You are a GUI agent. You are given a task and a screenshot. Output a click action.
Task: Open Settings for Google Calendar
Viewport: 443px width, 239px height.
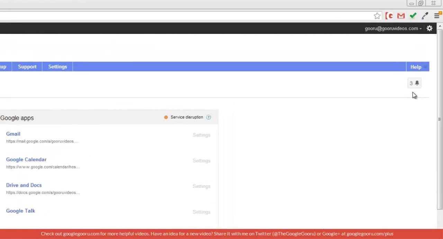pyautogui.click(x=201, y=161)
